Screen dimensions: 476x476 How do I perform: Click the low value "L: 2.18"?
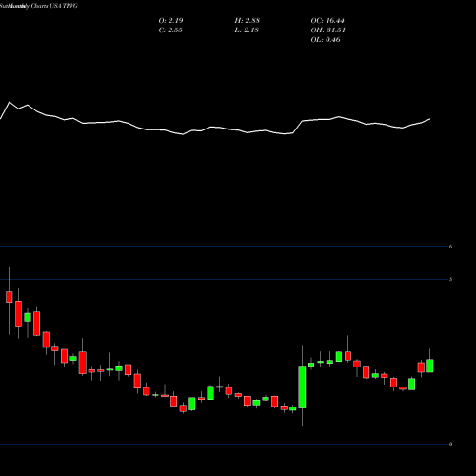coord(247,30)
